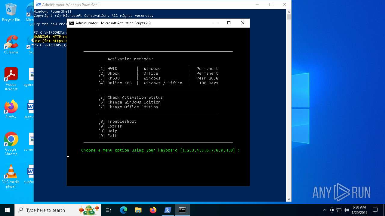Close the Microsoft Activation Scripts window
This screenshot has width=385, height=216.
[x=243, y=23]
